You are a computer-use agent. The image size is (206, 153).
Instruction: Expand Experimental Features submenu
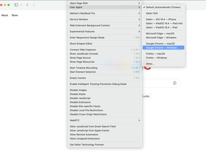(x=105, y=31)
